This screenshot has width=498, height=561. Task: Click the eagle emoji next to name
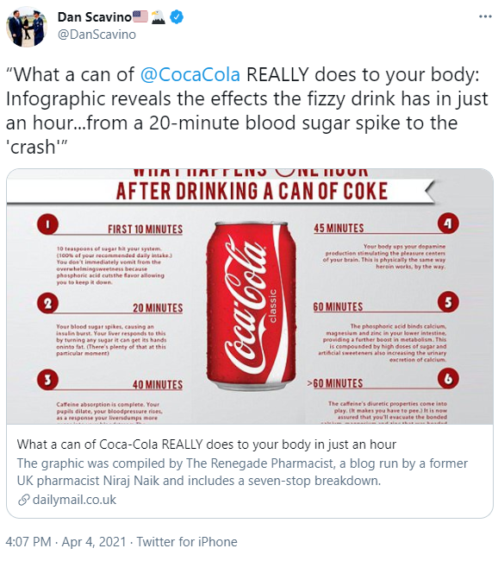(159, 16)
